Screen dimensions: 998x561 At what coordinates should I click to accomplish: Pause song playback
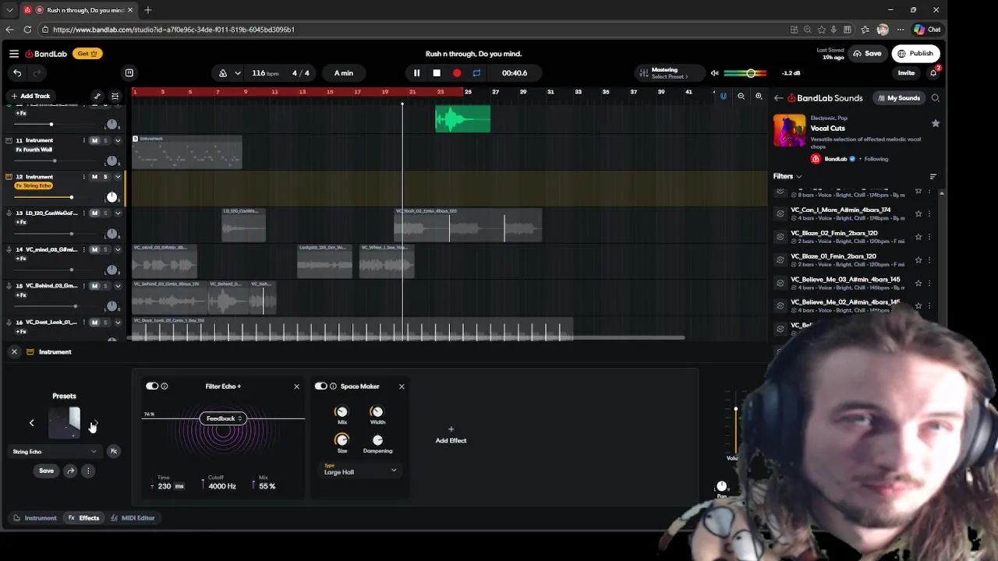point(416,73)
